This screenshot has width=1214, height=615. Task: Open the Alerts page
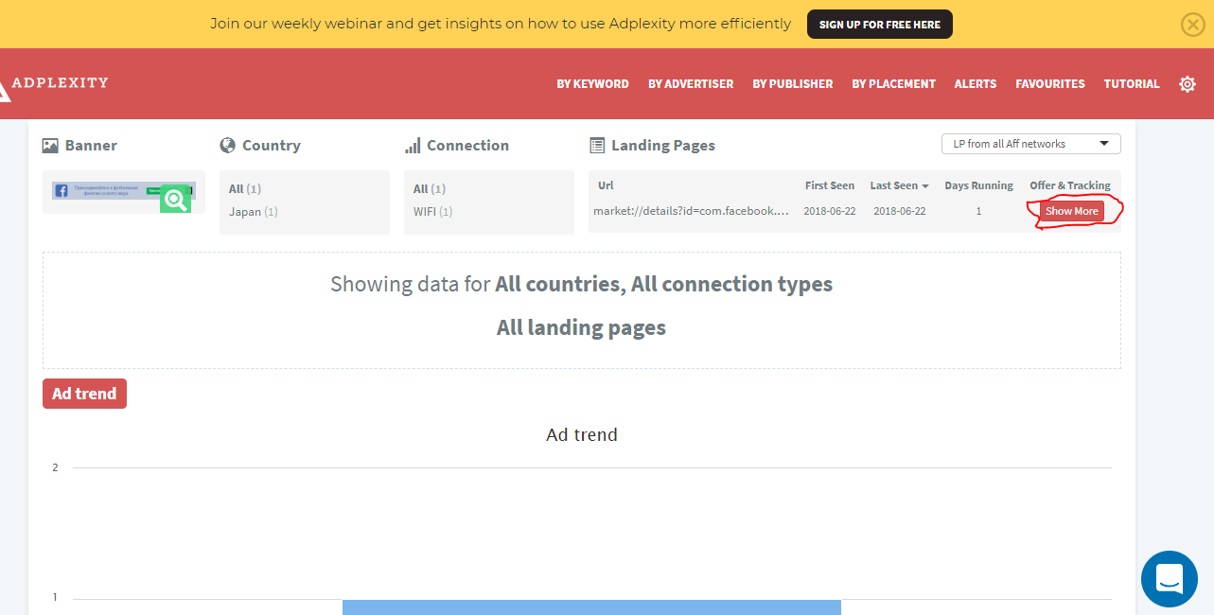[x=975, y=84]
